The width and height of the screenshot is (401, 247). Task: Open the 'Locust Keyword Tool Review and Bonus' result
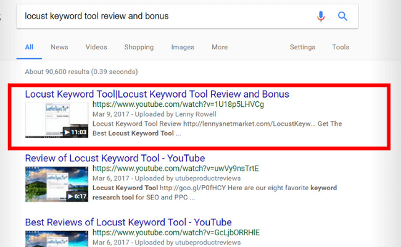click(x=157, y=94)
